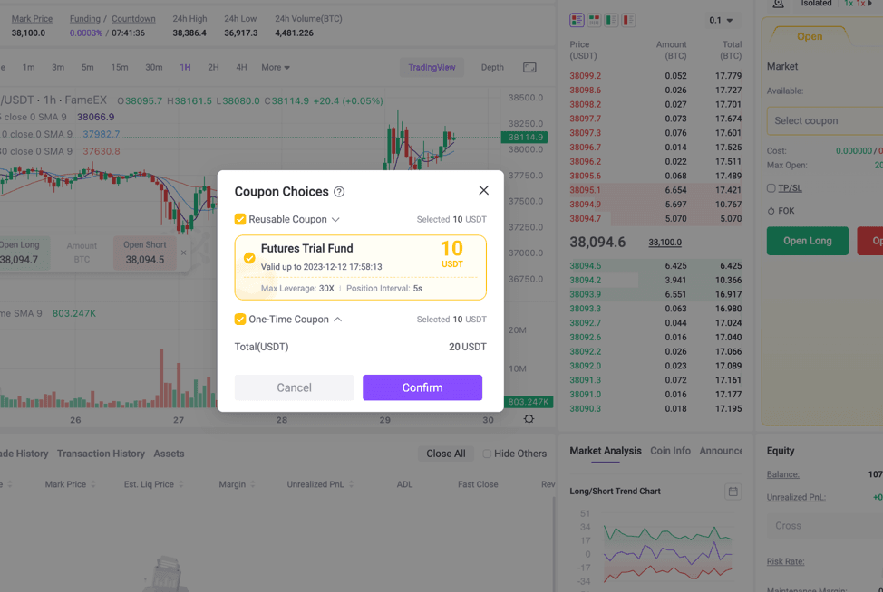The height and width of the screenshot is (592, 883).
Task: Switch to buy-orders-only order book view icon
Action: coord(611,20)
